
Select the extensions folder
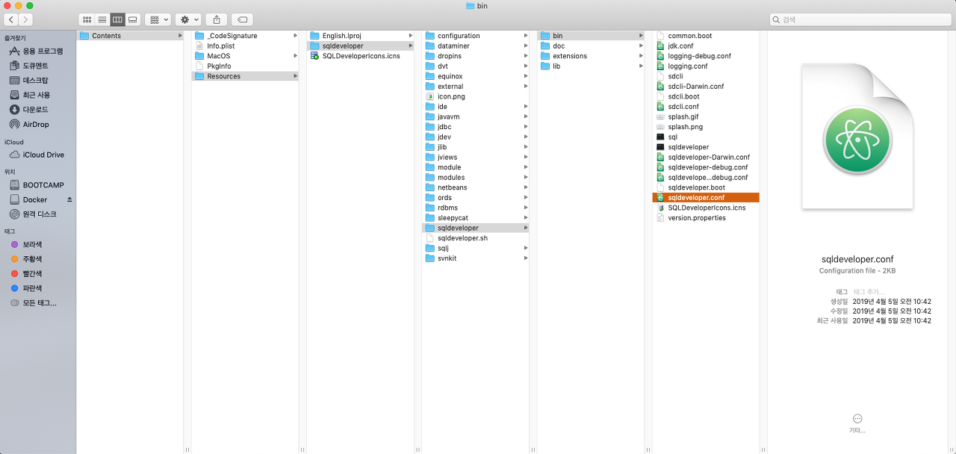click(591, 56)
